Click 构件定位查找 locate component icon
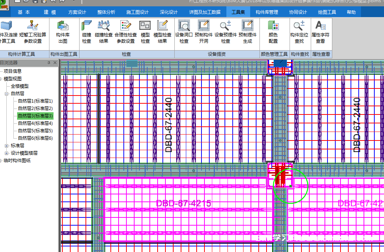384x252 pixels. coord(299,32)
